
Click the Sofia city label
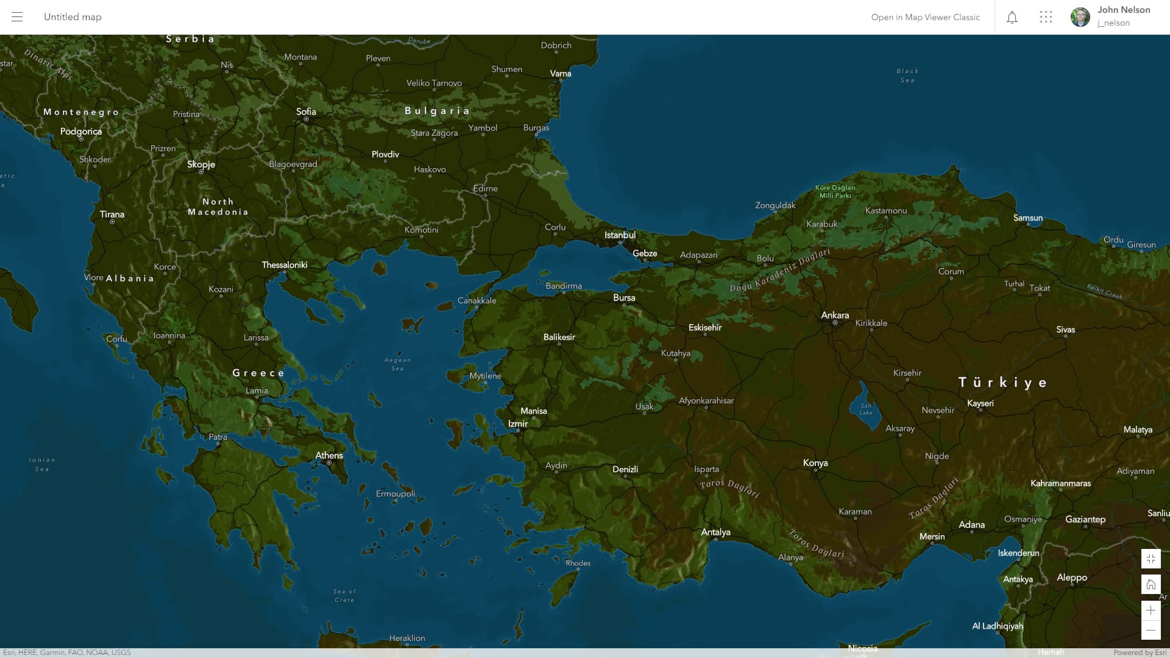(x=306, y=111)
